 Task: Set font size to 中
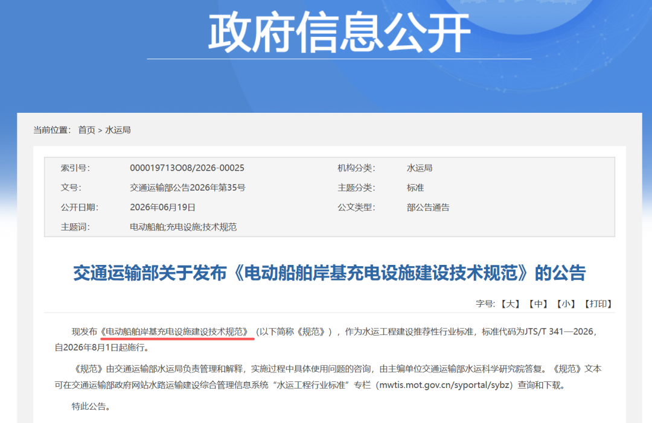click(x=538, y=304)
